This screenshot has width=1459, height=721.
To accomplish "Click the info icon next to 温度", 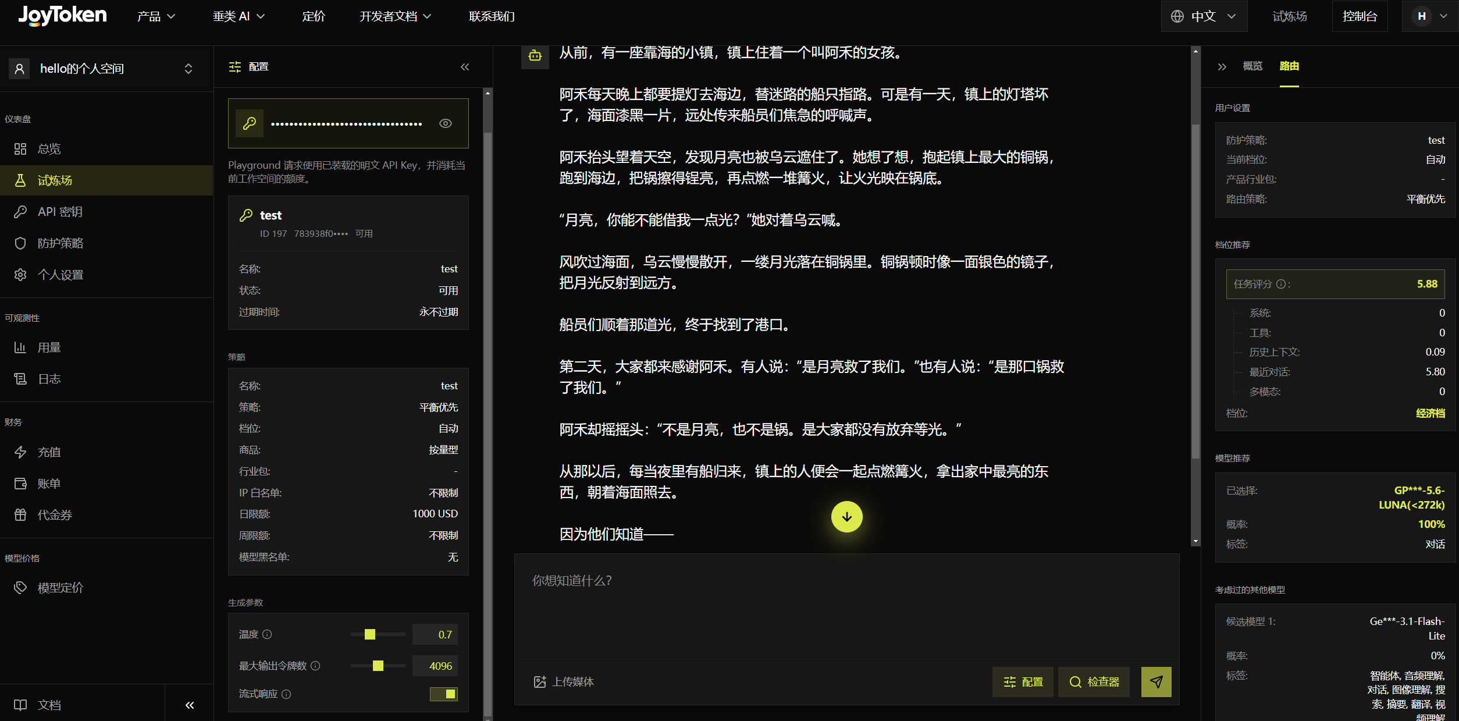I will tap(267, 634).
